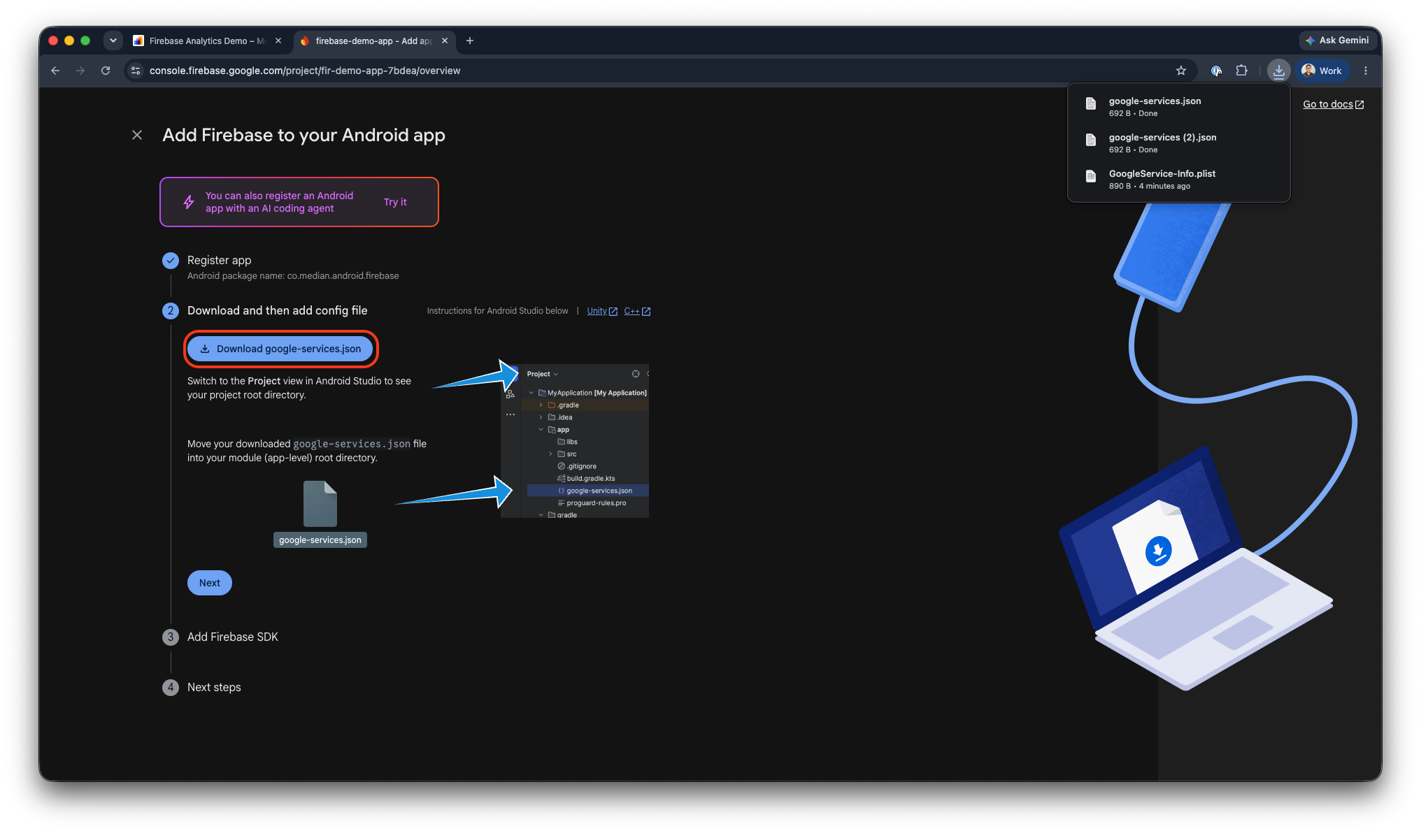This screenshot has width=1421, height=833.
Task: Bookmark this page with the star icon
Action: [x=1181, y=71]
